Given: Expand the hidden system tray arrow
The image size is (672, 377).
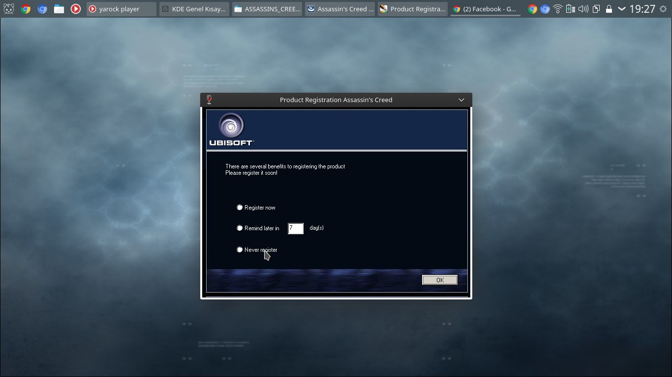Looking at the screenshot, I should tap(622, 9).
